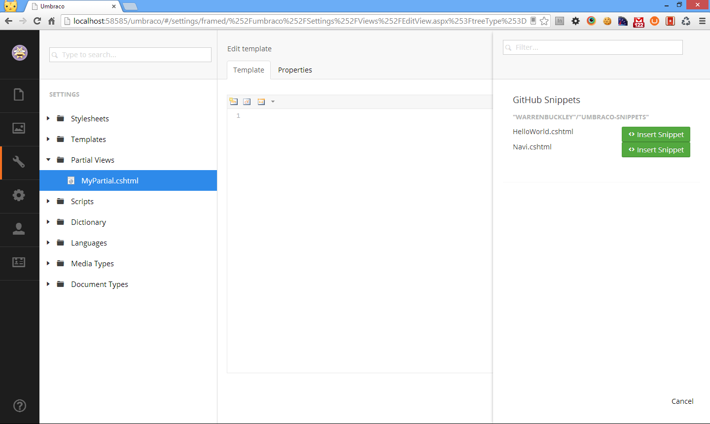Screen dimensions: 710x424
Task: Click the Gmail 122 extension icon
Action: (x=639, y=22)
